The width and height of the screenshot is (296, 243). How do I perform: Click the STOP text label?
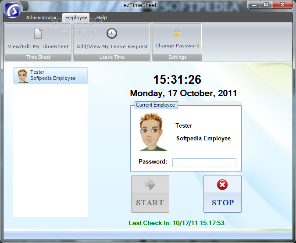[223, 203]
